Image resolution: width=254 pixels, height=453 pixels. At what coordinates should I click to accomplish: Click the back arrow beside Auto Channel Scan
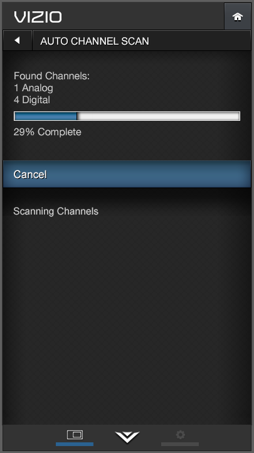pyautogui.click(x=18, y=40)
